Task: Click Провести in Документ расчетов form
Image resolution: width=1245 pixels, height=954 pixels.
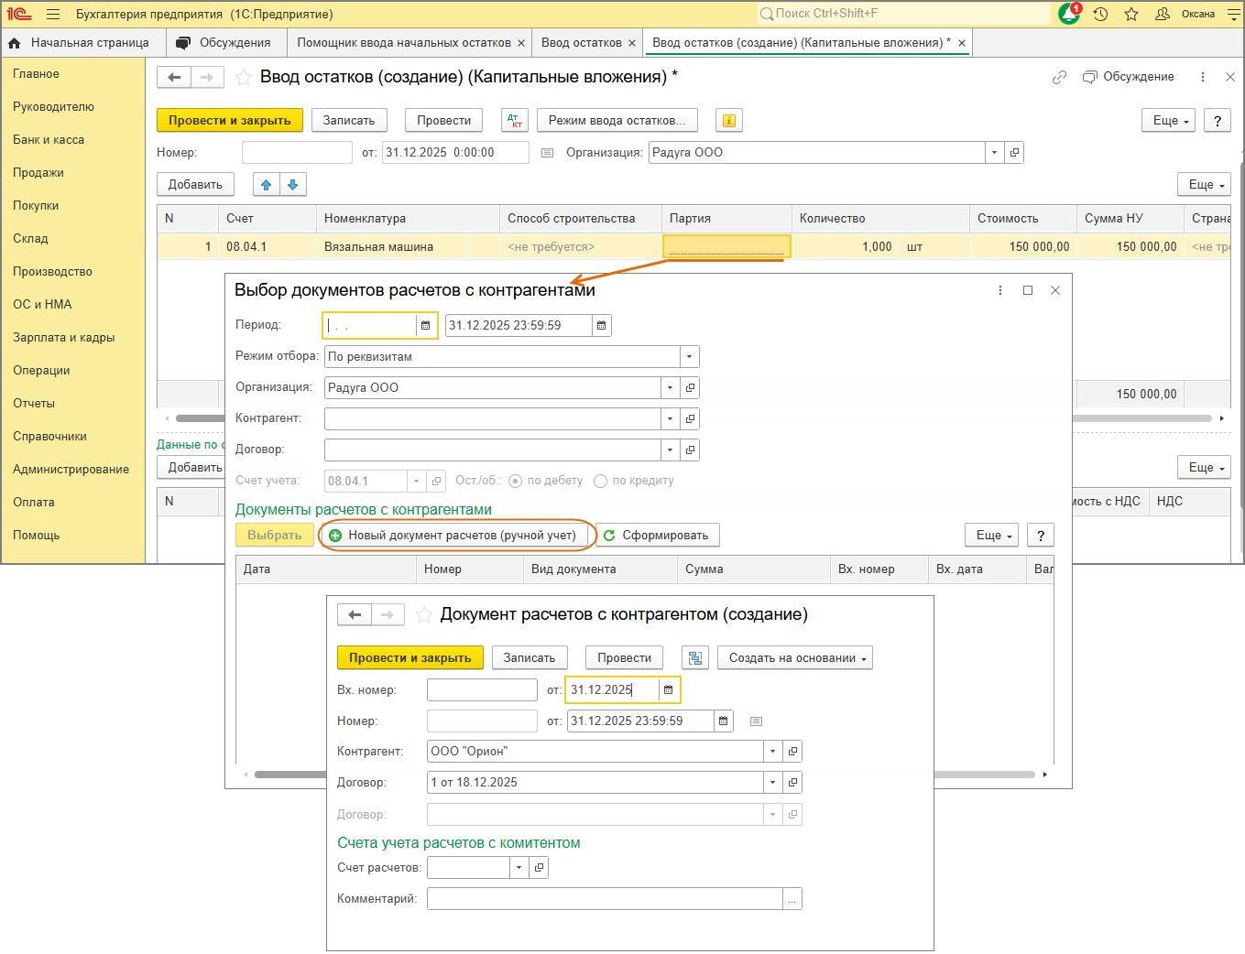Action: pos(625,657)
